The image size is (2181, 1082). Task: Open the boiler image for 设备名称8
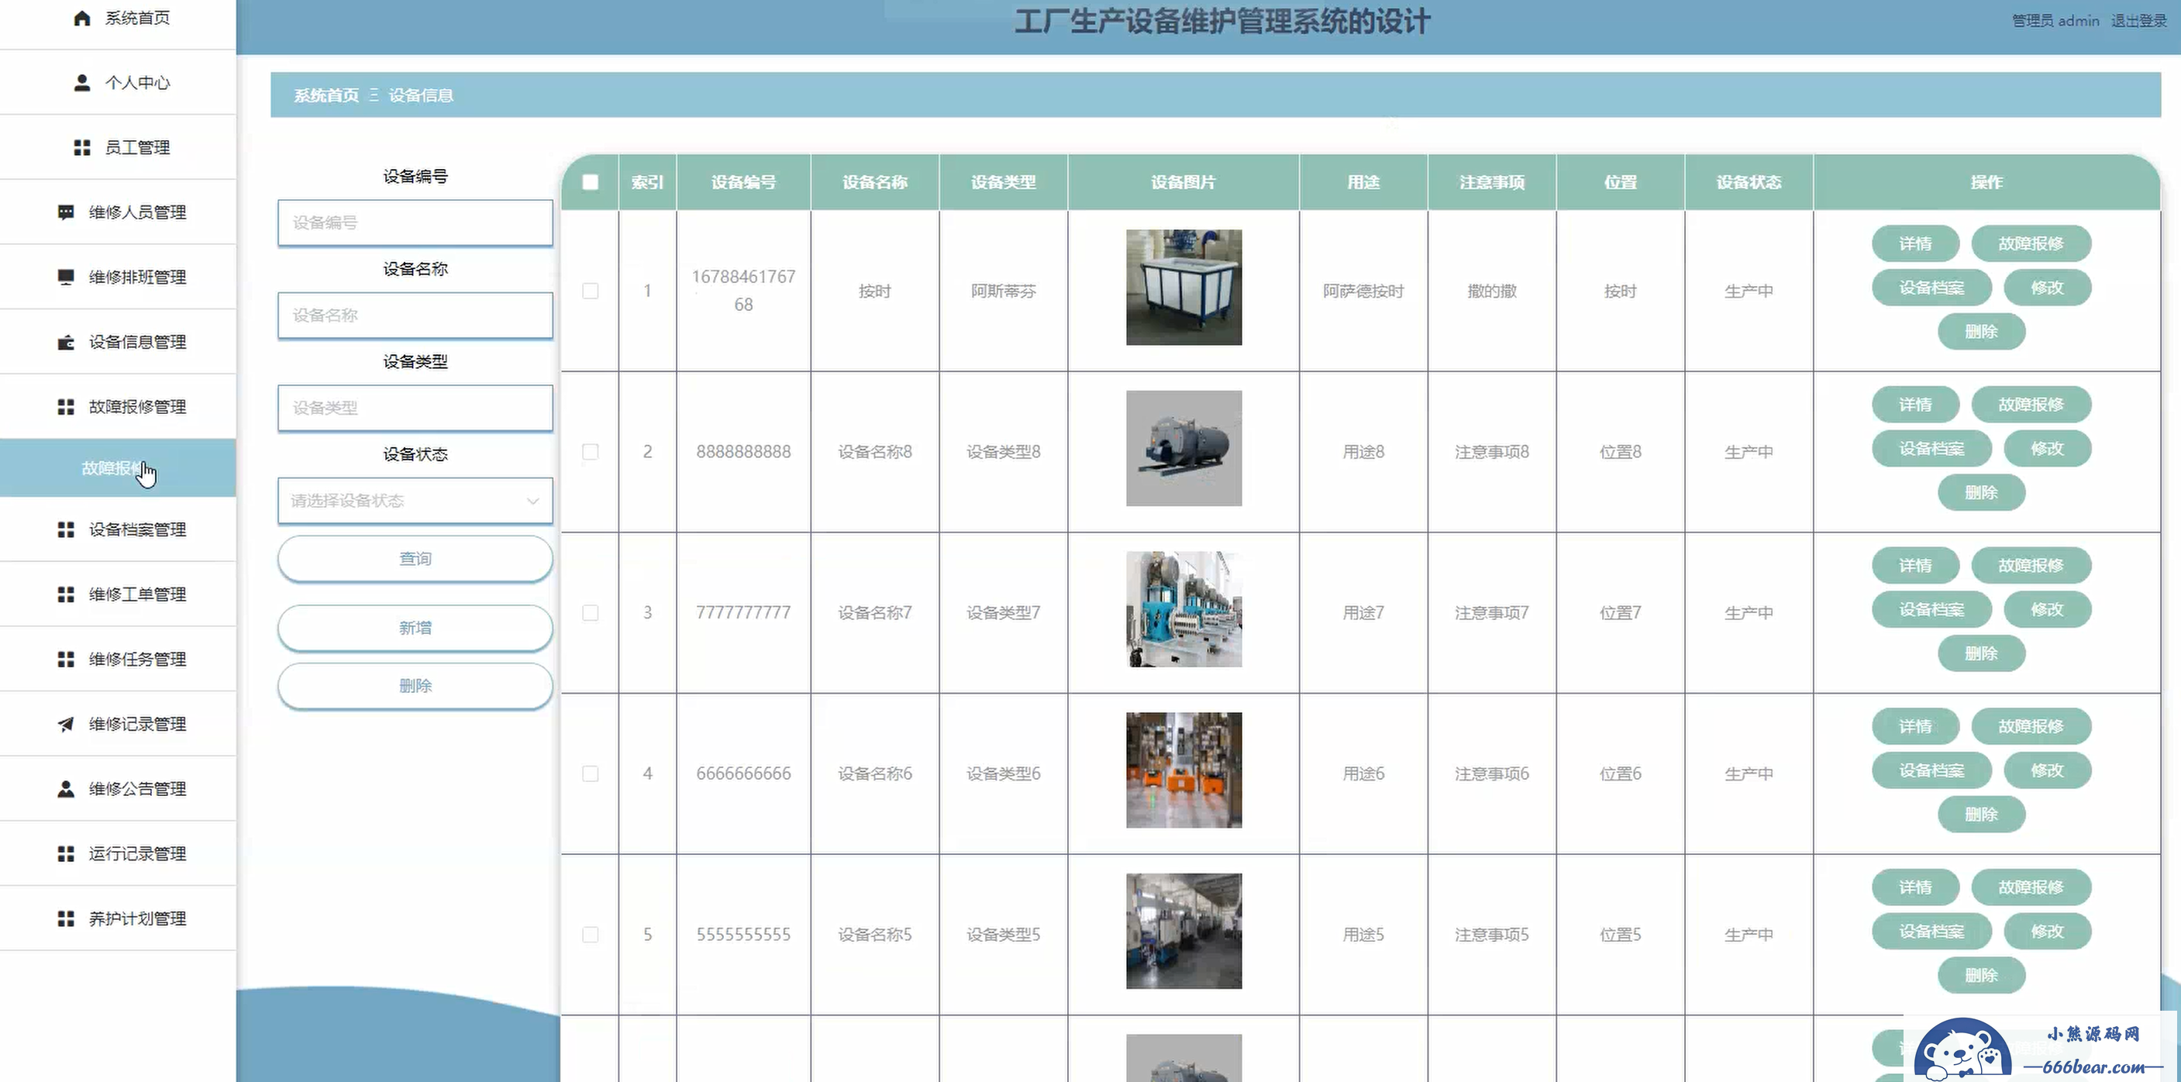pyautogui.click(x=1184, y=449)
